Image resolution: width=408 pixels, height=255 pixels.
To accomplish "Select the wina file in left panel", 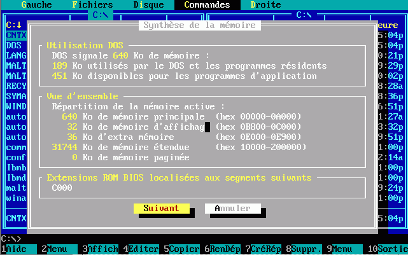I will [x=16, y=198].
